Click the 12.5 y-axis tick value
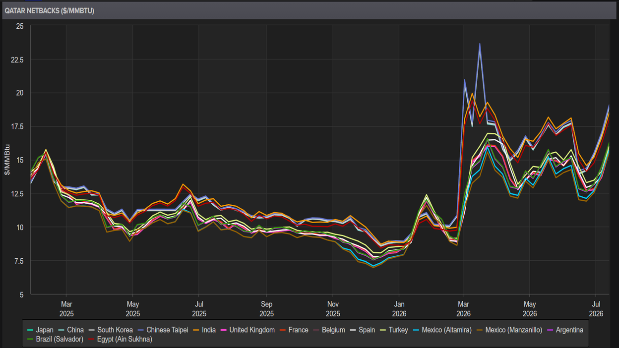Viewport: 619px width, 348px height. click(17, 193)
